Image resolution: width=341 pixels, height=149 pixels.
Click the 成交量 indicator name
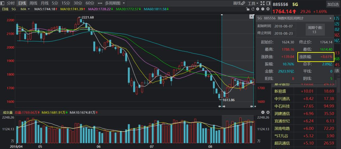tap(7, 112)
